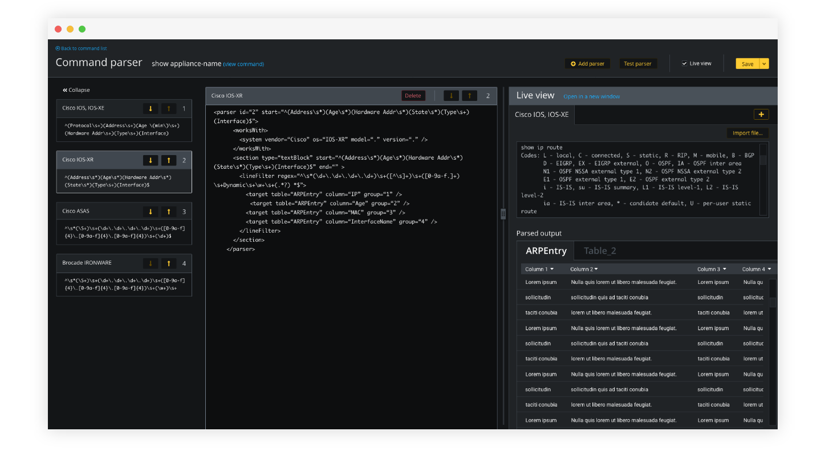Select Brocade IRONWARE parser card
Viewport: 825px width, 455px height.
click(x=124, y=275)
